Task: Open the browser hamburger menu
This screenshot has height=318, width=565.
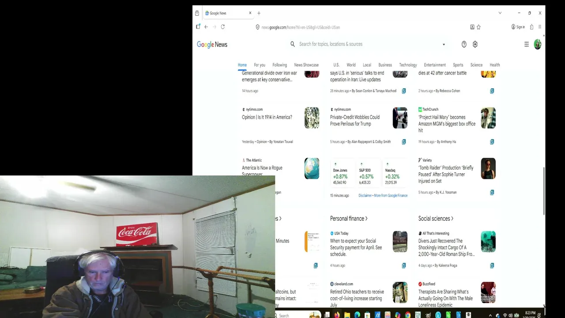Action: [539, 27]
